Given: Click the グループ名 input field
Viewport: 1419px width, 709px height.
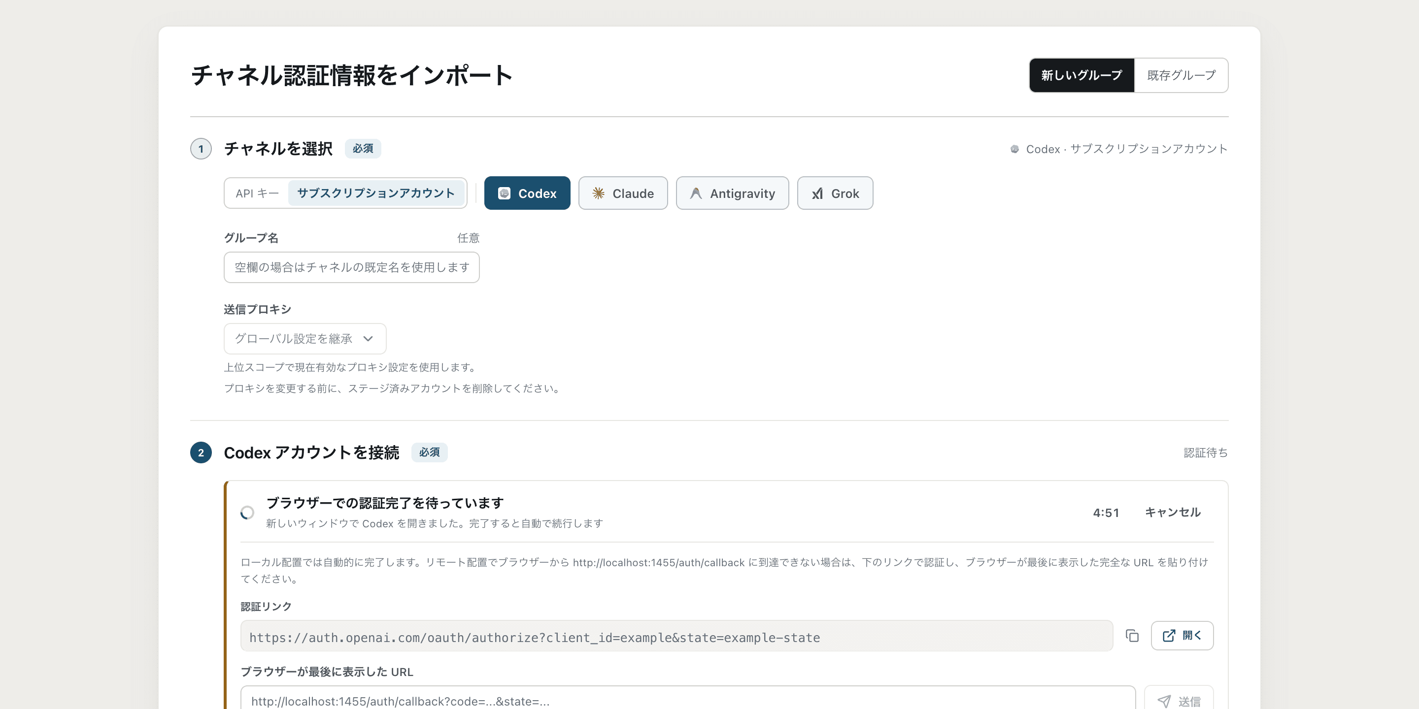Looking at the screenshot, I should (x=351, y=267).
